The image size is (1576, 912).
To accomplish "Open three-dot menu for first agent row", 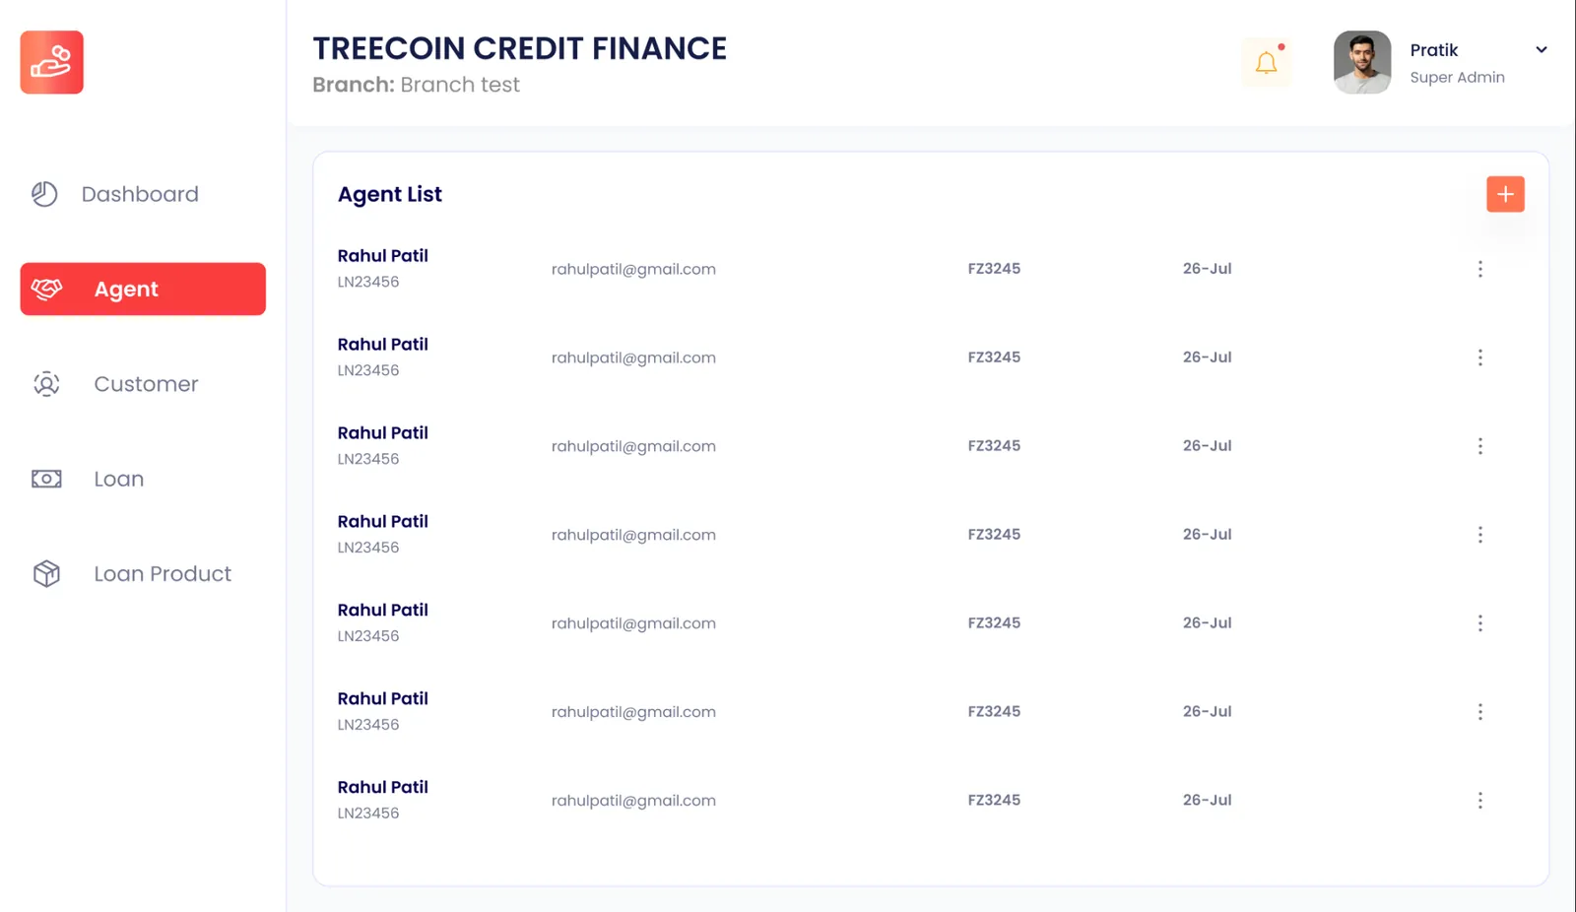I will [1479, 269].
